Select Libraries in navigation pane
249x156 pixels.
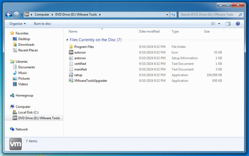click(x=21, y=62)
